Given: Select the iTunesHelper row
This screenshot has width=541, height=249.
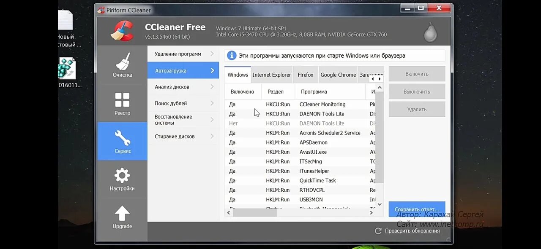Looking at the screenshot, I should [x=300, y=171].
